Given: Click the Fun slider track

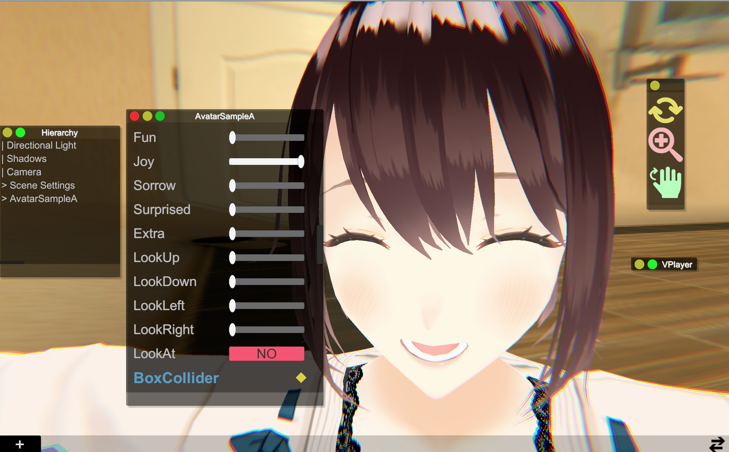Looking at the screenshot, I should 267,138.
